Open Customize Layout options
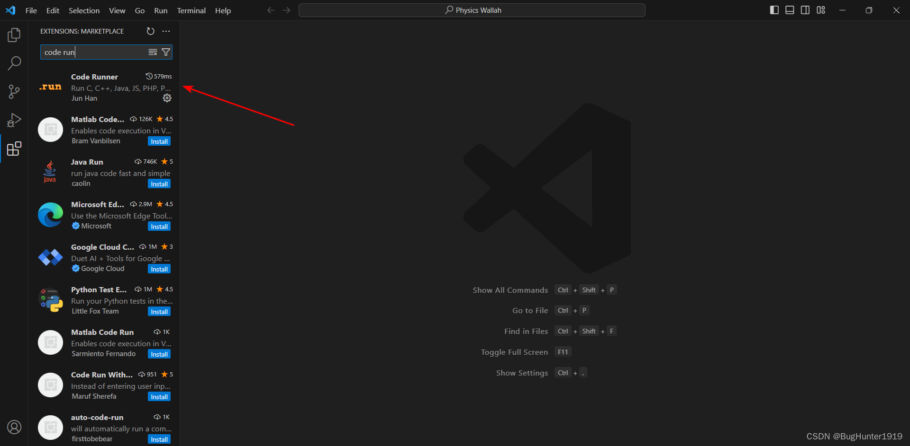The image size is (910, 446). [821, 10]
